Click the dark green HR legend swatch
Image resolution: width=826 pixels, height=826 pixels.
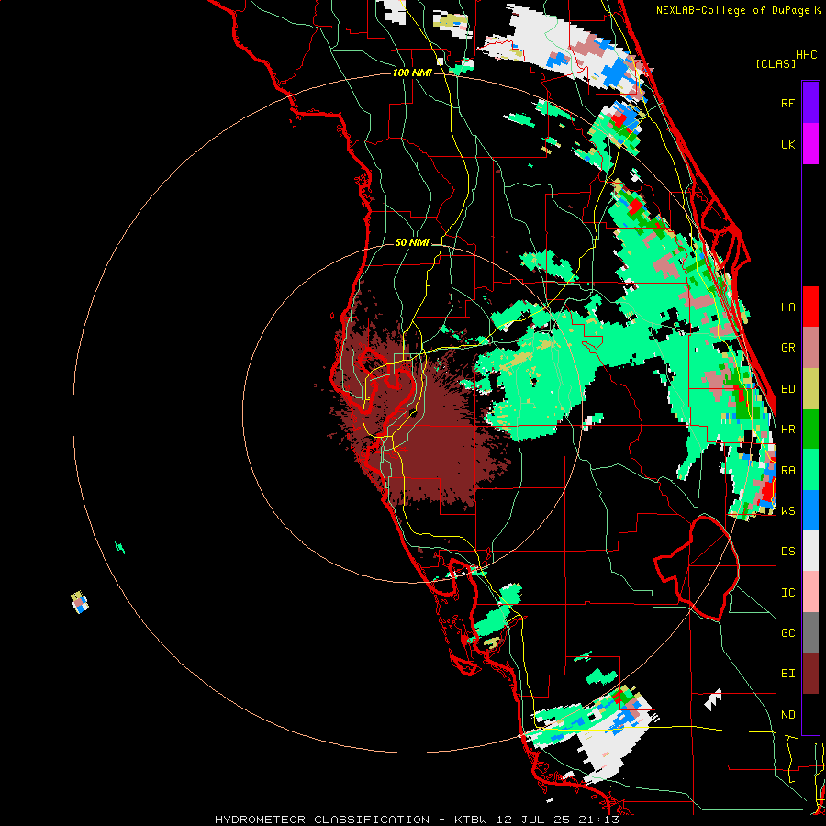coord(810,429)
